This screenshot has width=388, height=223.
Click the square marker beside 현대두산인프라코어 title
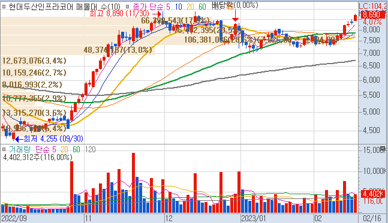coord(4,7)
